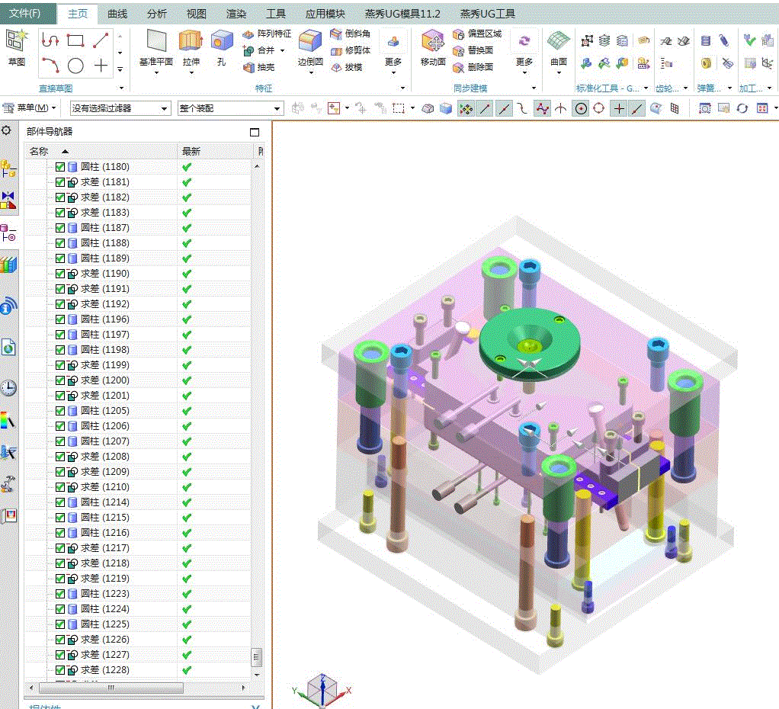Select the line sketch tool
Screen dimensions: 779x709
click(101, 40)
